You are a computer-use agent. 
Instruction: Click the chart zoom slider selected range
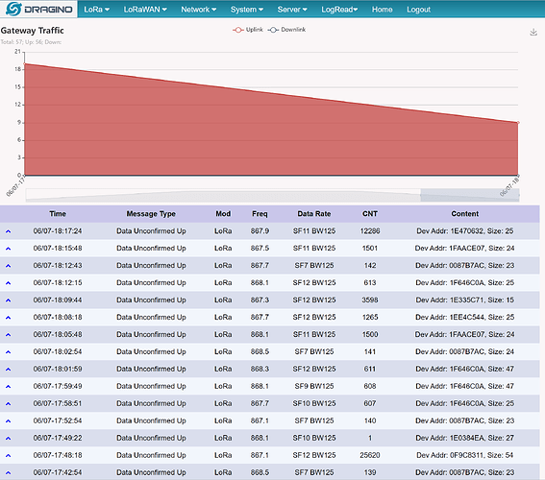click(x=470, y=195)
